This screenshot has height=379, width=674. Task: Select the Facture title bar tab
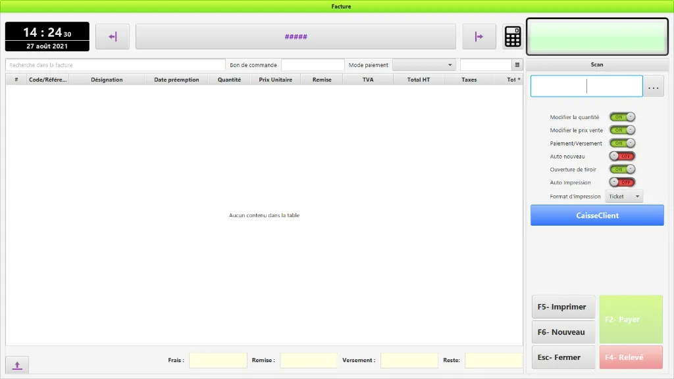[x=341, y=6]
